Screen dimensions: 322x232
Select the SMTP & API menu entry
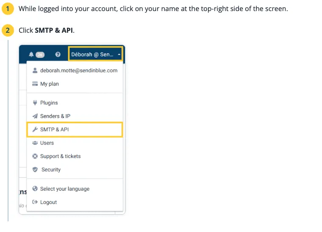point(75,130)
